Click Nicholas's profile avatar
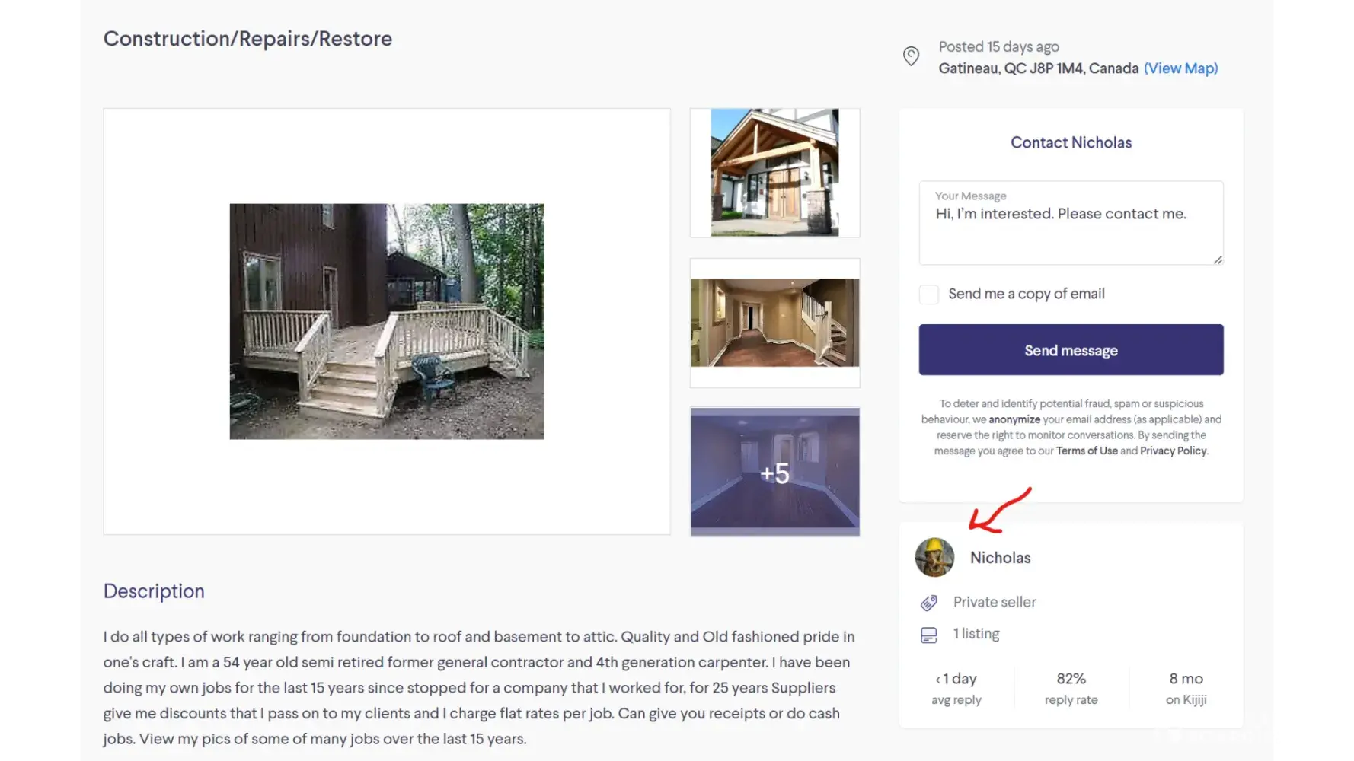This screenshot has height=761, width=1354. coord(934,558)
